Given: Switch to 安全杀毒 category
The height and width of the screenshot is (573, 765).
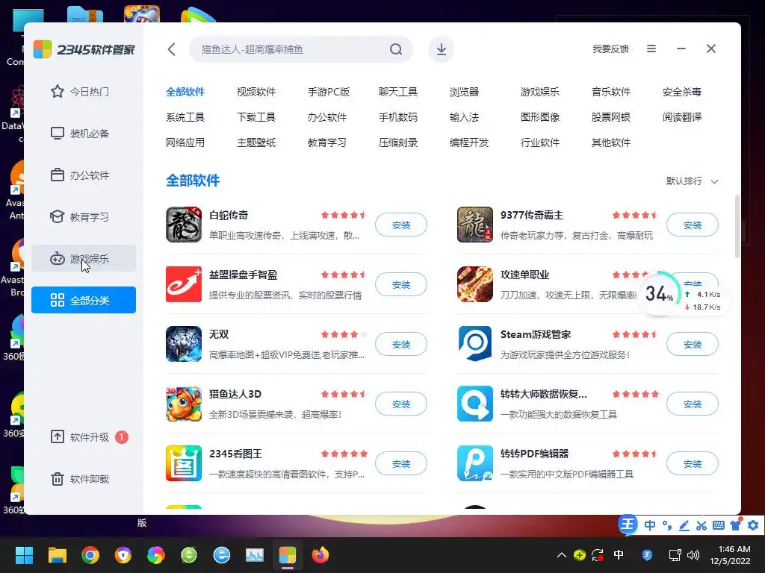Looking at the screenshot, I should (682, 92).
